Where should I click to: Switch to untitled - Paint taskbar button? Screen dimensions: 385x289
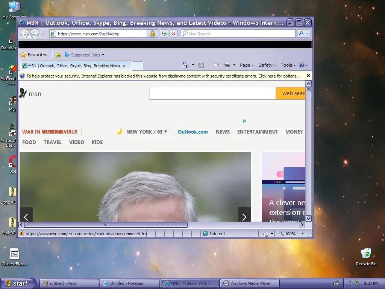pyautogui.click(x=69, y=283)
